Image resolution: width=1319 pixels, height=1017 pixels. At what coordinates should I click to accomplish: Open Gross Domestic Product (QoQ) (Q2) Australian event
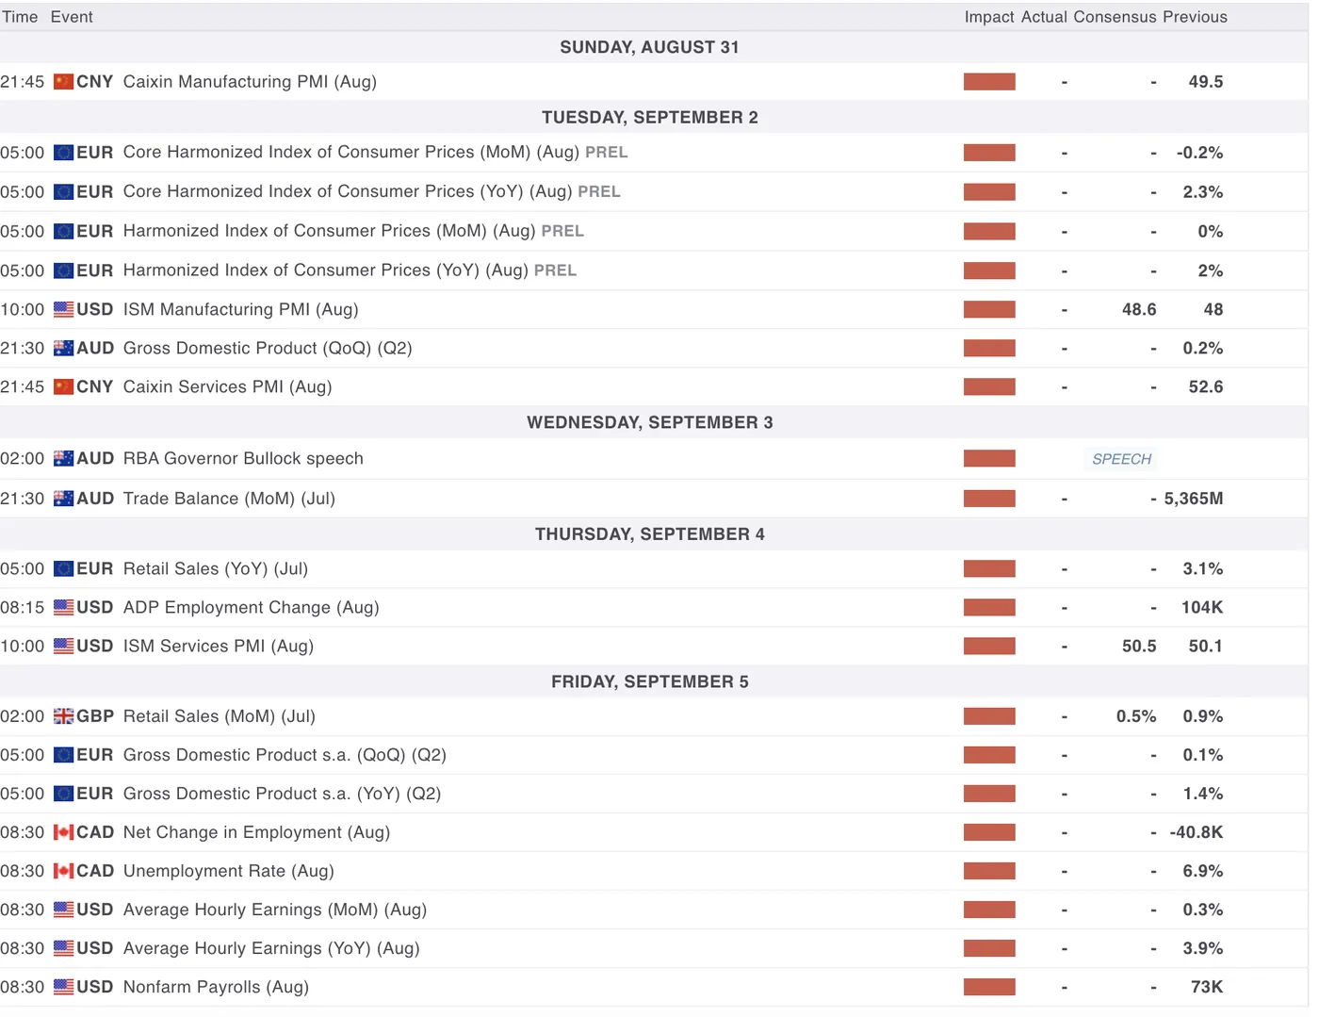(x=268, y=348)
